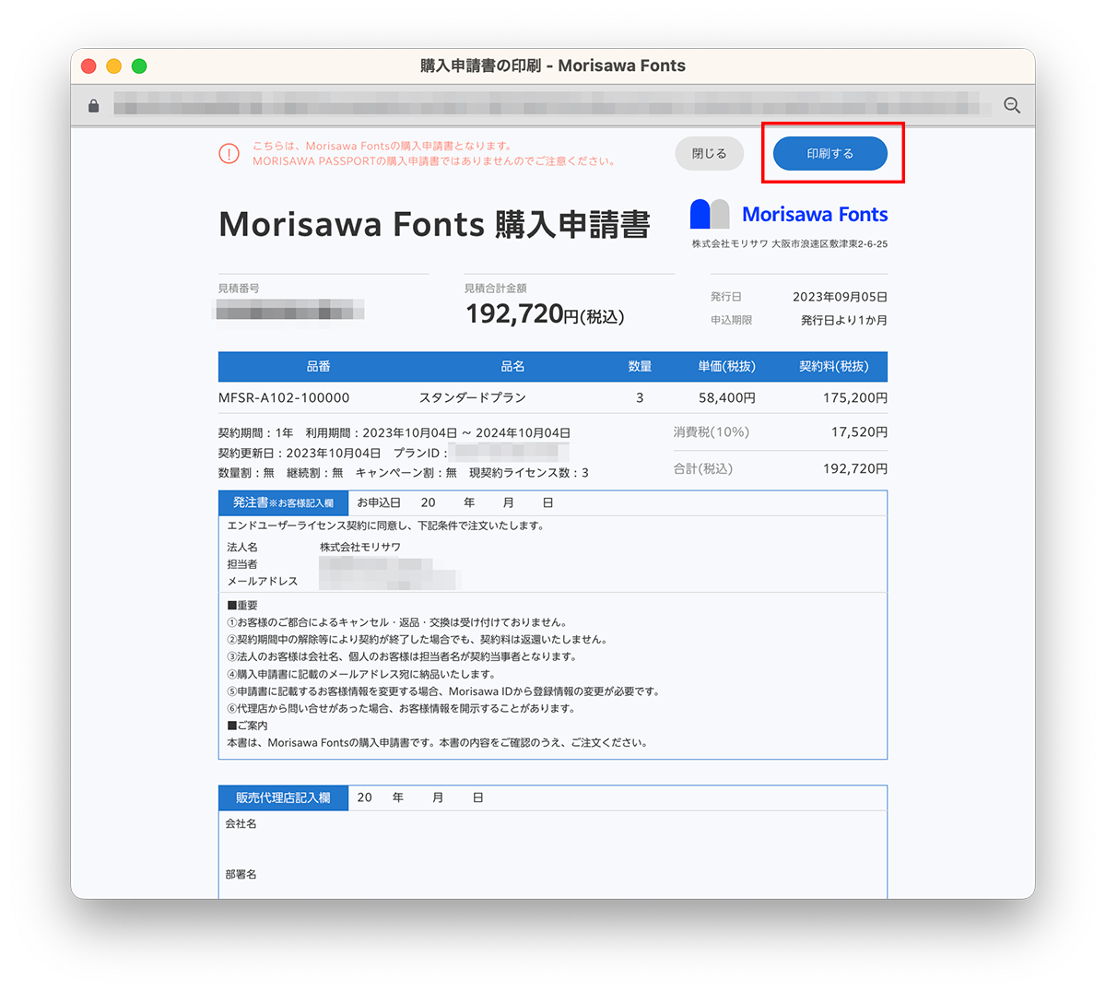Viewport: 1106px width, 992px height.
Task: Click the company name 株式会社モリサワ in order form
Action: point(360,548)
